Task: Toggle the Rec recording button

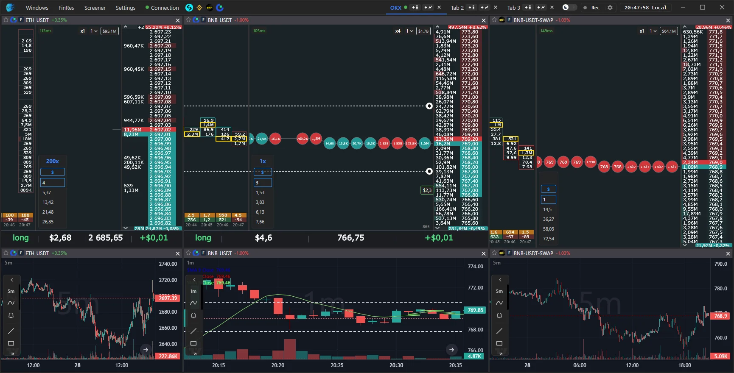Action: [592, 8]
